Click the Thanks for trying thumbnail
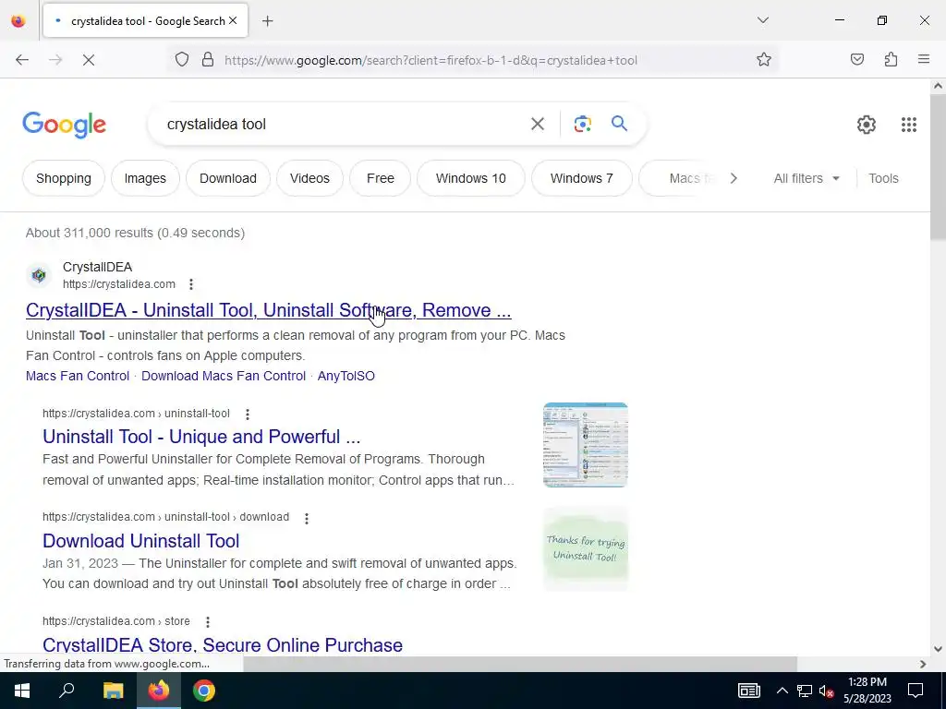 [x=585, y=548]
